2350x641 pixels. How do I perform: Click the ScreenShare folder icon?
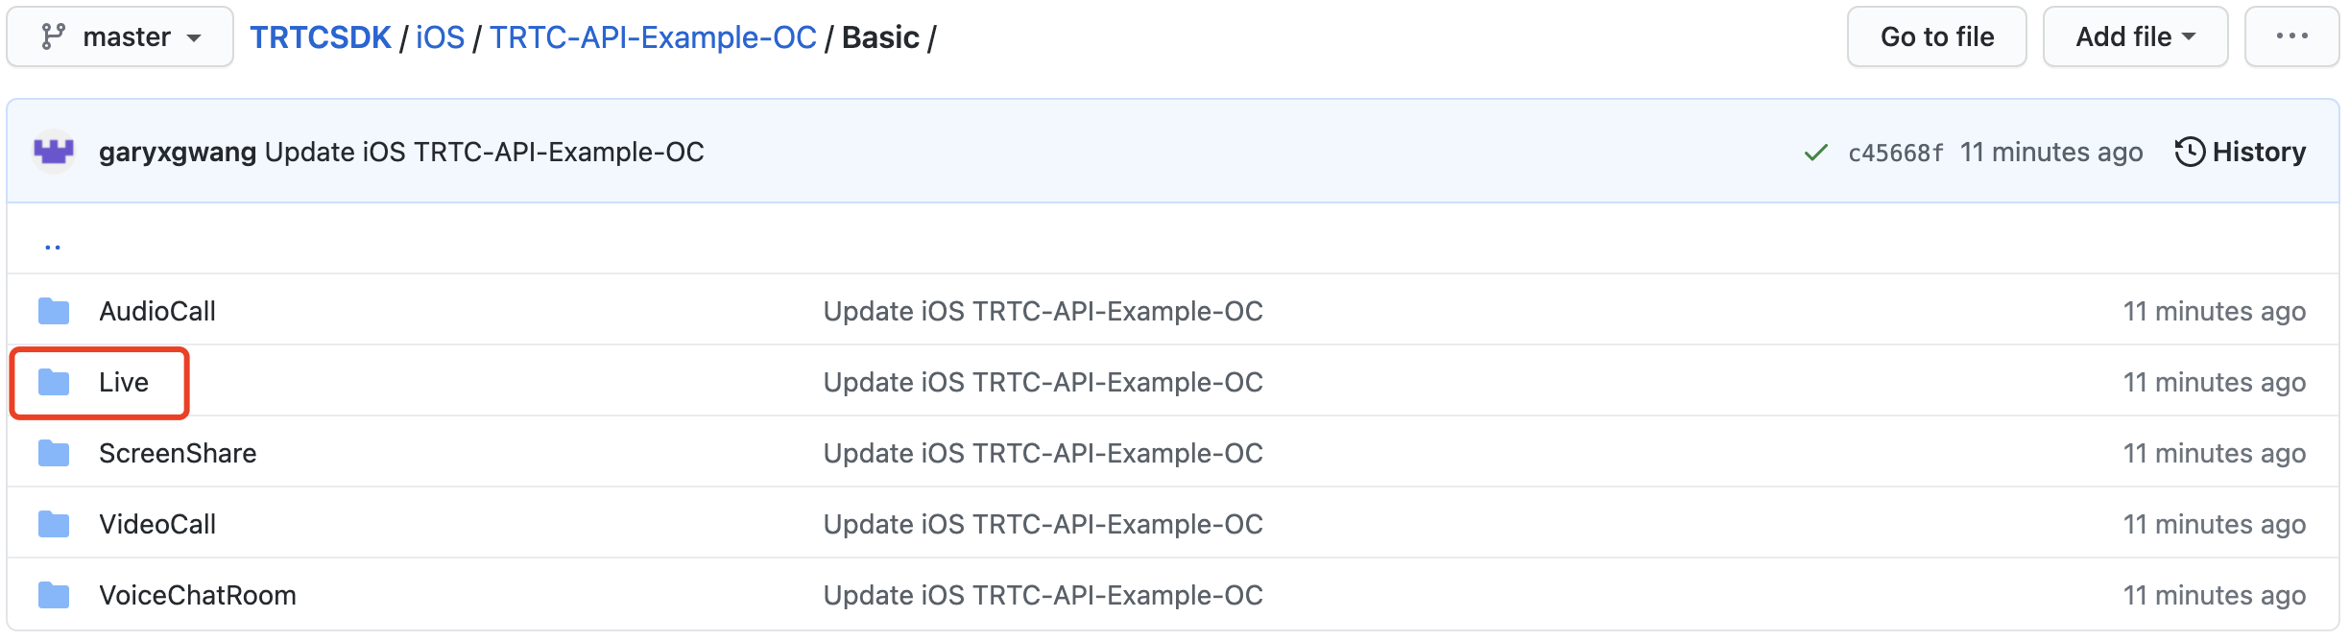pos(54,453)
